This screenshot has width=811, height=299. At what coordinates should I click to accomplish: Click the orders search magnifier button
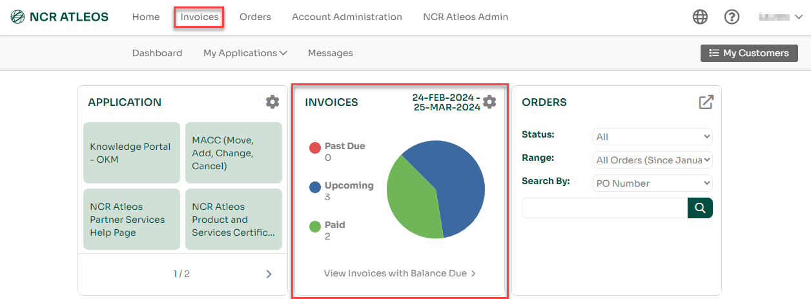700,208
